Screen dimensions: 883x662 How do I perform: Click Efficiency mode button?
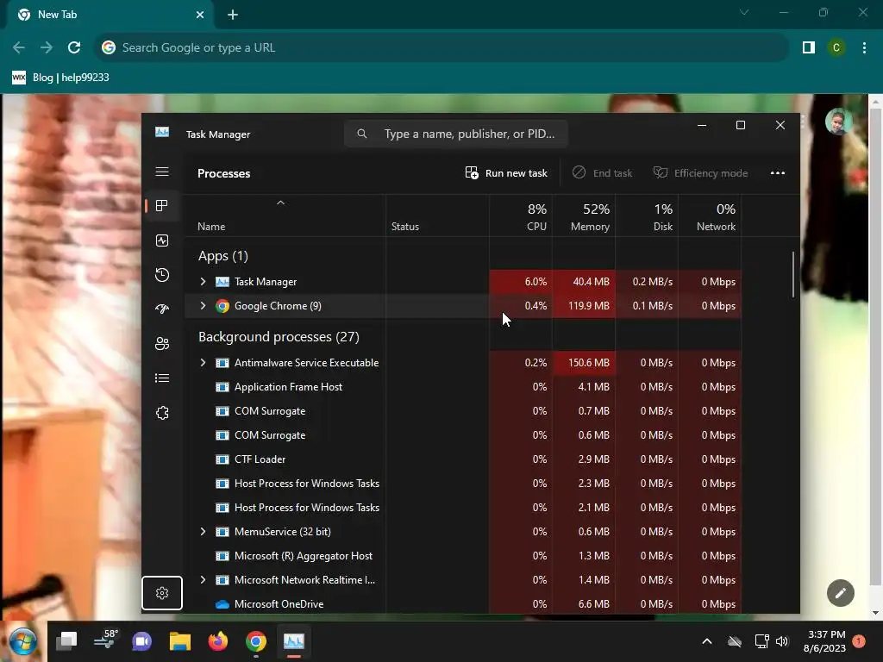[x=700, y=172]
